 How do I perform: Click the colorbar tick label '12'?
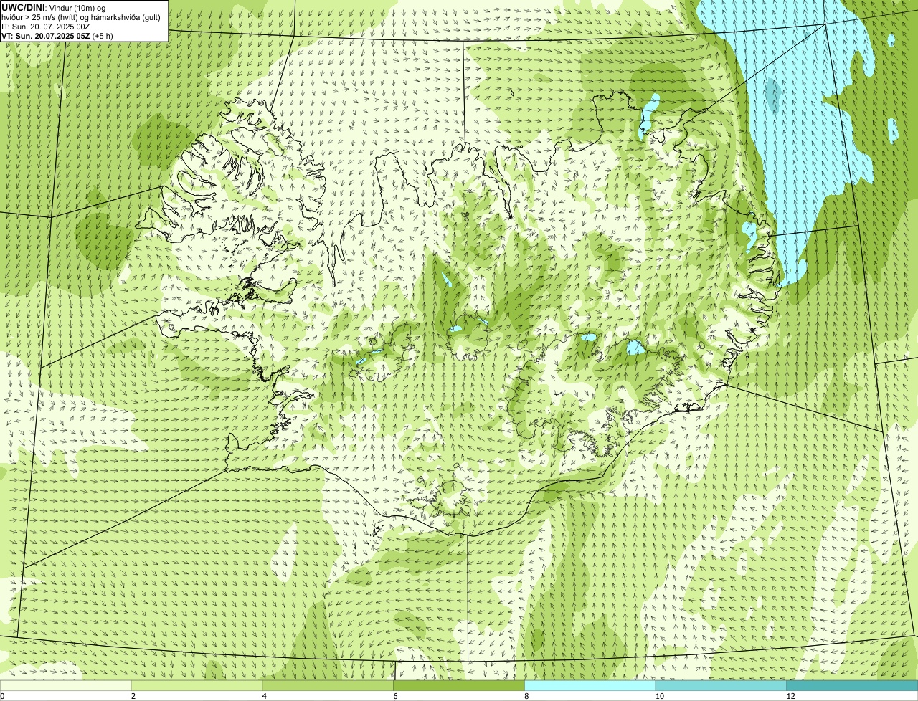(790, 696)
